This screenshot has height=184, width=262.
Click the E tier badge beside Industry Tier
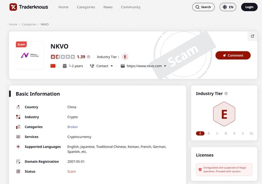click(x=125, y=57)
